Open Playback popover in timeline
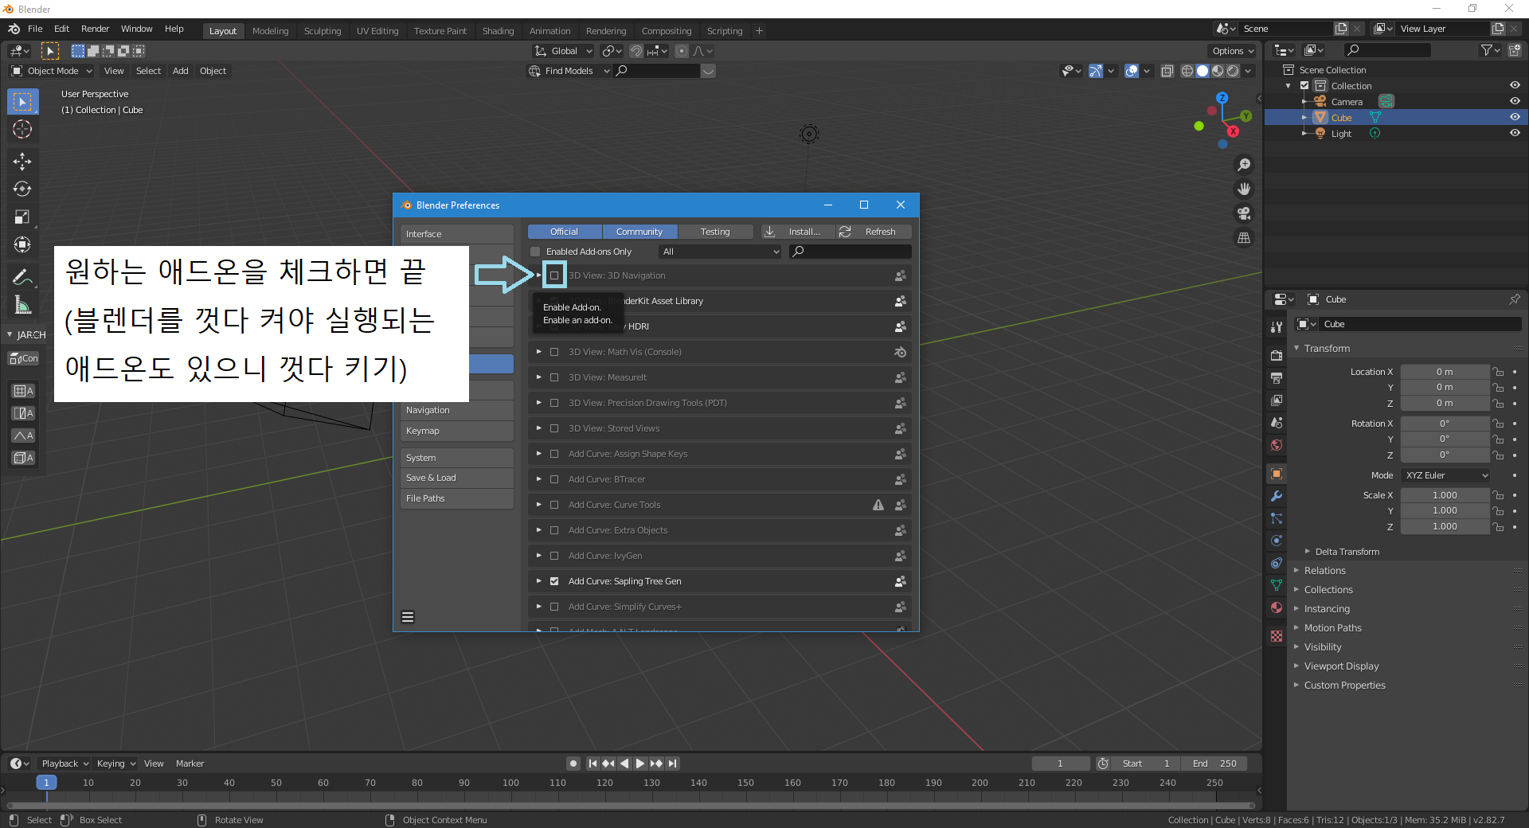This screenshot has width=1529, height=828. tap(65, 764)
